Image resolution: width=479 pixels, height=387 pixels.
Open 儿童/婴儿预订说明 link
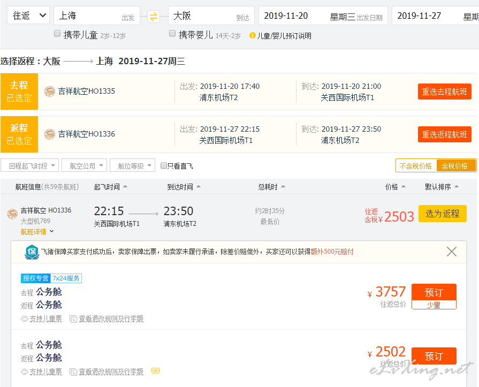[284, 36]
